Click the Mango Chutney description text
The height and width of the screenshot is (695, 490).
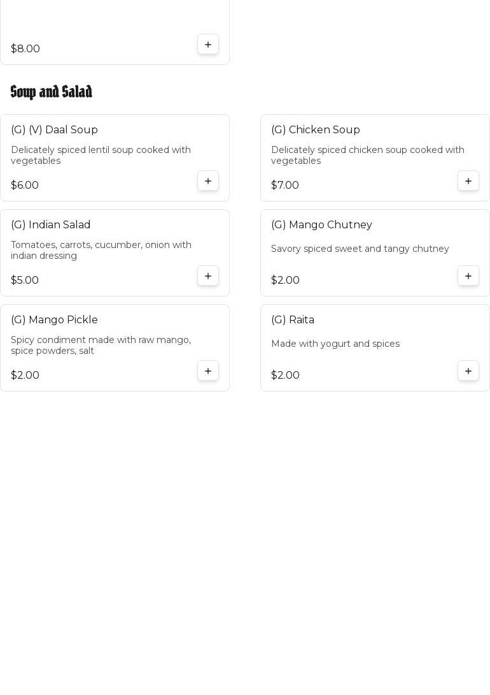[x=360, y=249]
